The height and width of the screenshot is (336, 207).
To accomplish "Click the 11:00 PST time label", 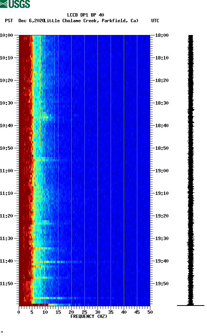I will (x=6, y=171).
